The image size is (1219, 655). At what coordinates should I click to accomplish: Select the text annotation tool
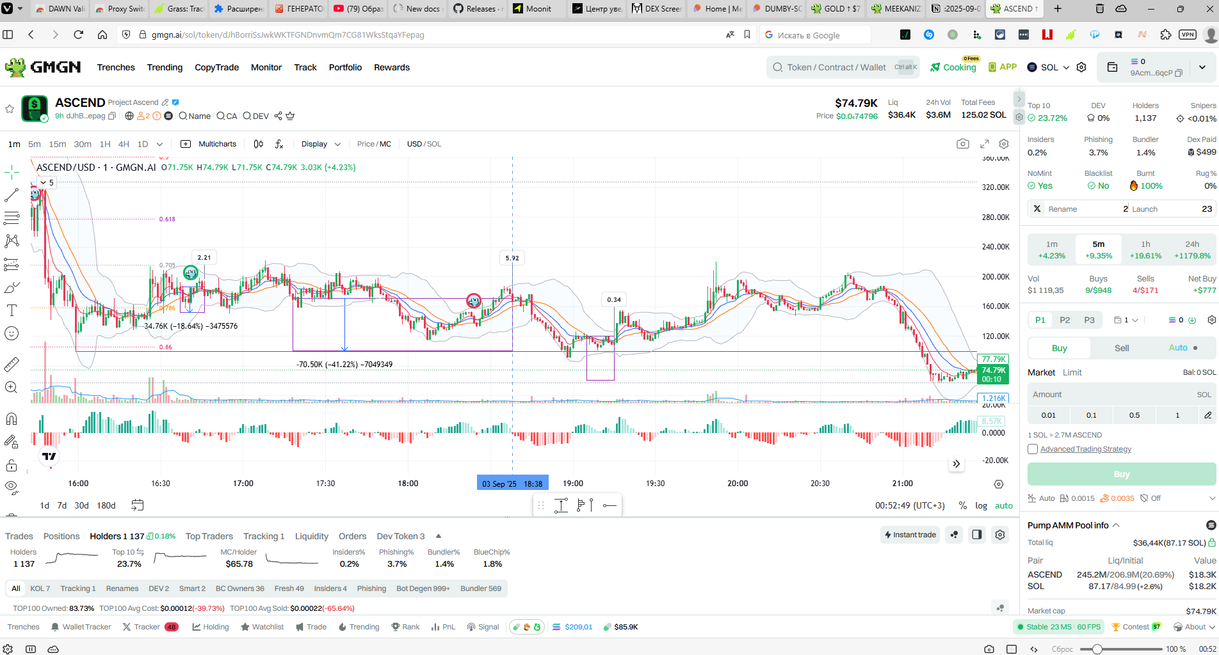coord(12,310)
